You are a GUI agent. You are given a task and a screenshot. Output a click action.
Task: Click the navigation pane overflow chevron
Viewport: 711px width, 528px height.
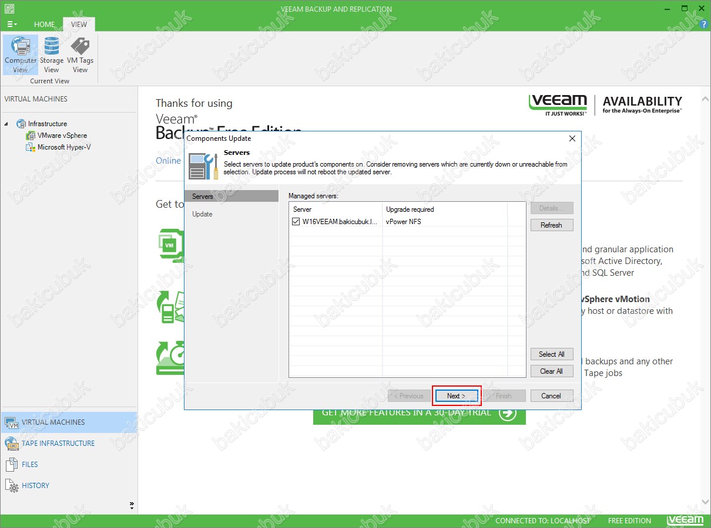point(132,505)
